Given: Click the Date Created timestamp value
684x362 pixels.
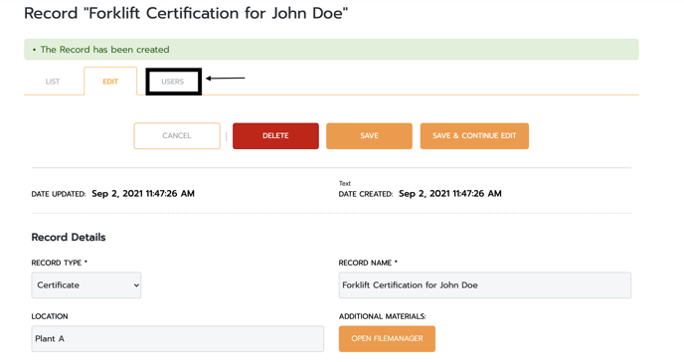Looking at the screenshot, I should click(x=450, y=194).
